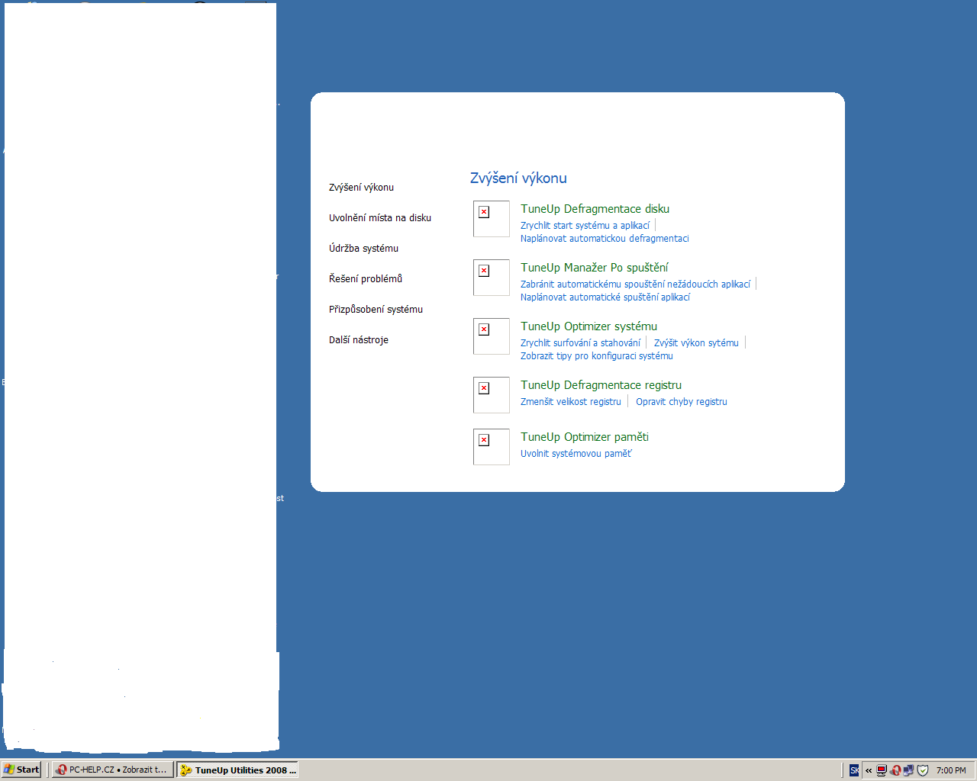
Task: Click Opravit chyby registru link
Action: tap(682, 402)
